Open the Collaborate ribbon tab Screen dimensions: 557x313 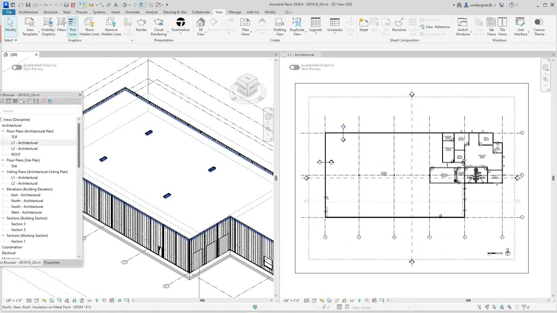[x=201, y=12]
